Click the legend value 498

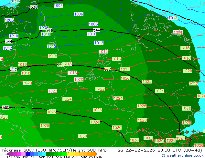pos(25,157)
